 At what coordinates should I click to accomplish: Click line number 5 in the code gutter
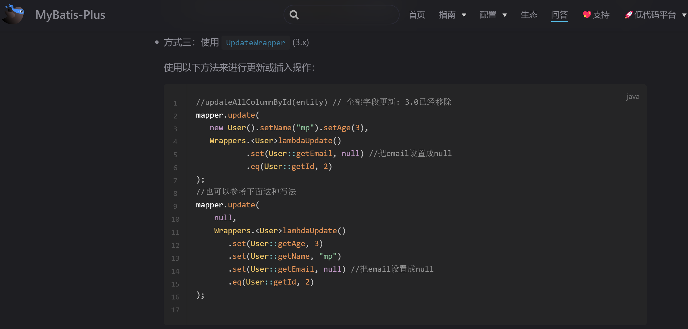[175, 155]
